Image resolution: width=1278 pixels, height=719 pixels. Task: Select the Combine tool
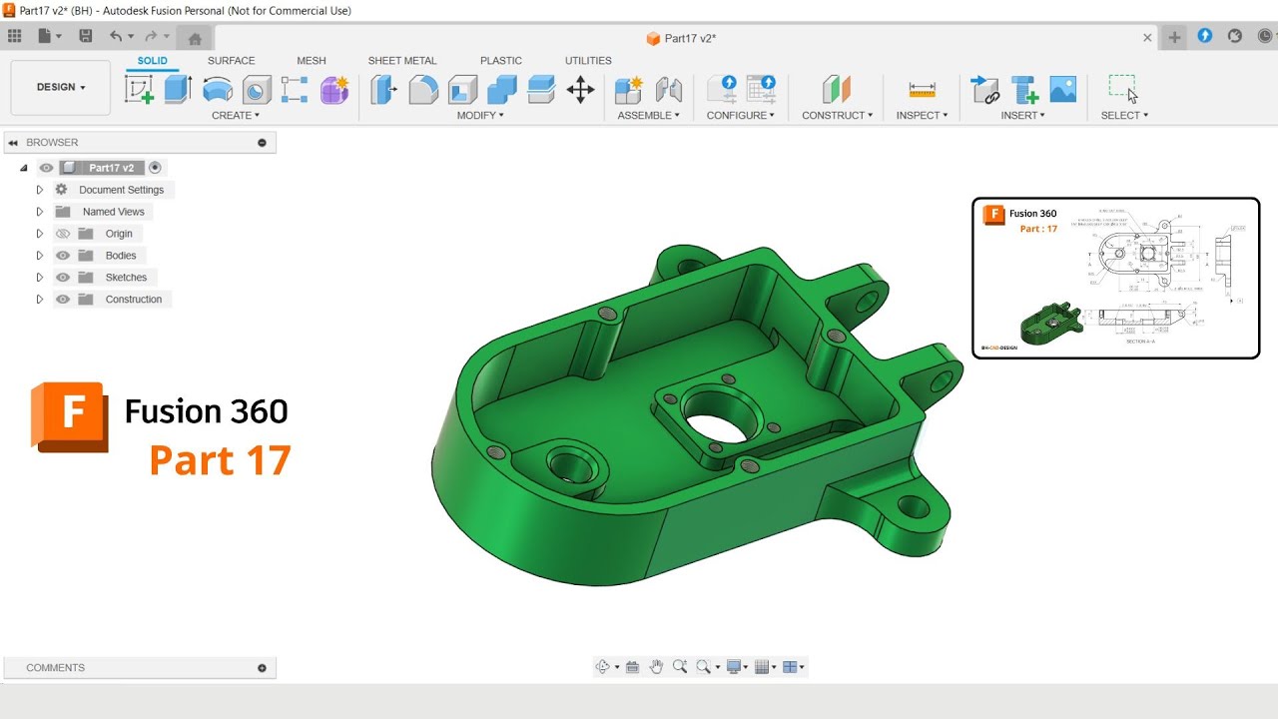point(502,90)
